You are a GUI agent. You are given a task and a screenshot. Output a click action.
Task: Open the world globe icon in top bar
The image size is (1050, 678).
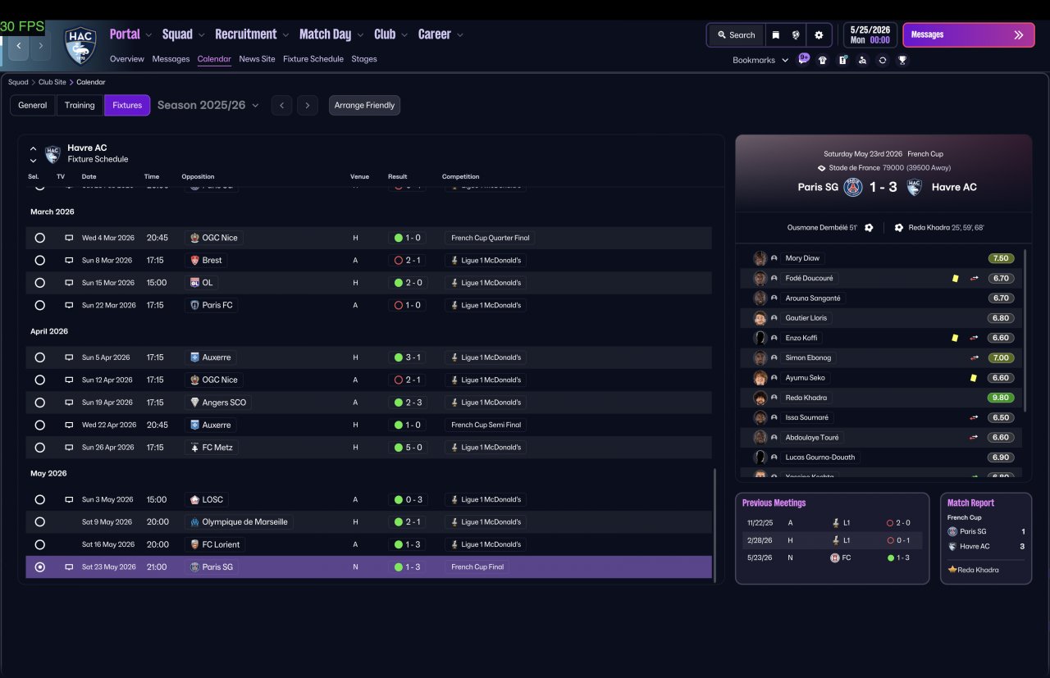coord(796,35)
